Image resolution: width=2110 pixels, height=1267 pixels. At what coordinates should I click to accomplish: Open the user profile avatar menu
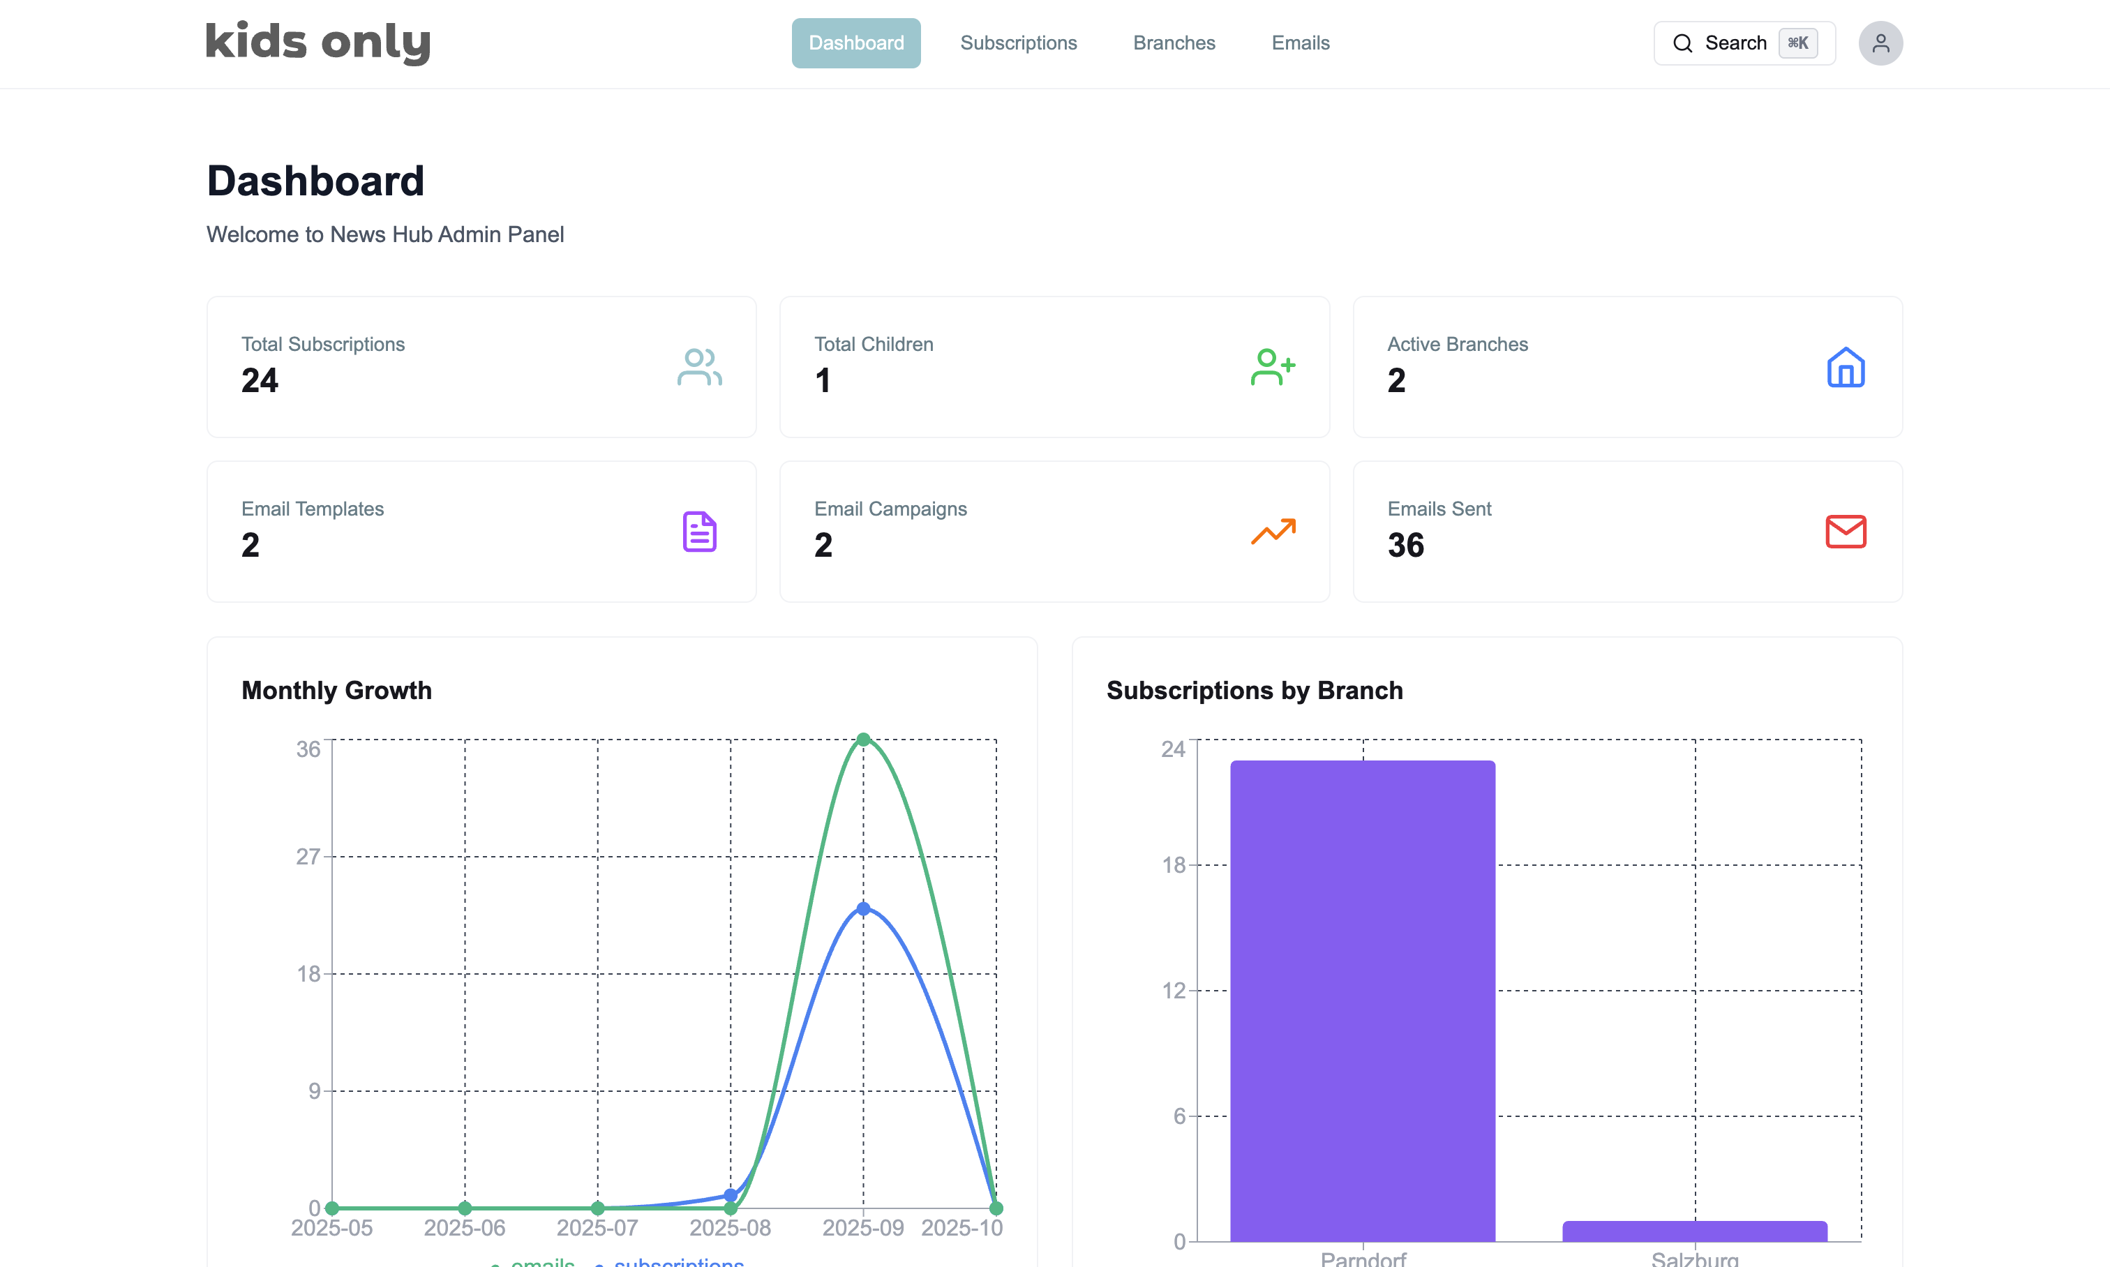coord(1880,43)
